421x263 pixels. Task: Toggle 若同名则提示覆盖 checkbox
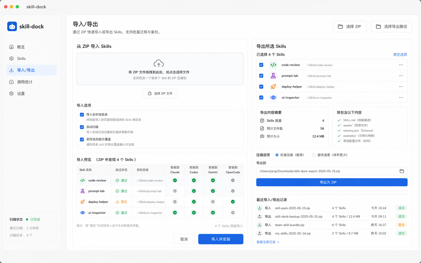82,139
